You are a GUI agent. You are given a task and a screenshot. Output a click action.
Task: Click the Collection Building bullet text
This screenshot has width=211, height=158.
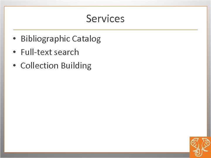coord(56,66)
